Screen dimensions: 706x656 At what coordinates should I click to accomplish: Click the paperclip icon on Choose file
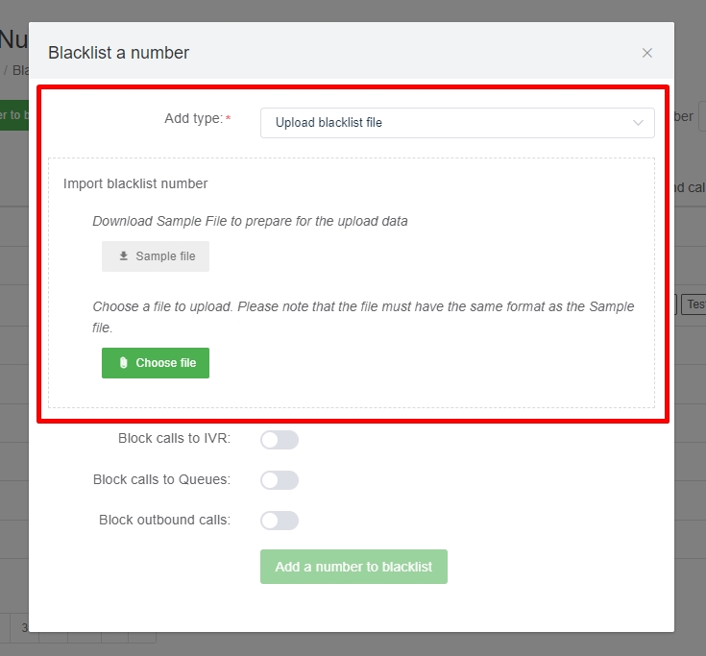(123, 363)
